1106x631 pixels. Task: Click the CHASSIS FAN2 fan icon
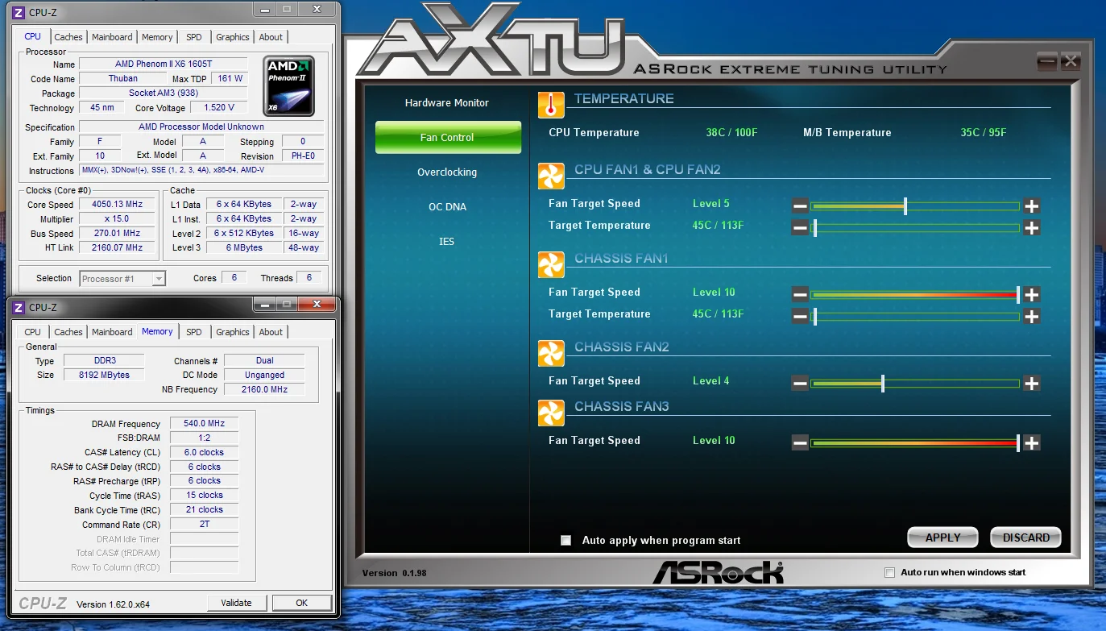(x=551, y=354)
